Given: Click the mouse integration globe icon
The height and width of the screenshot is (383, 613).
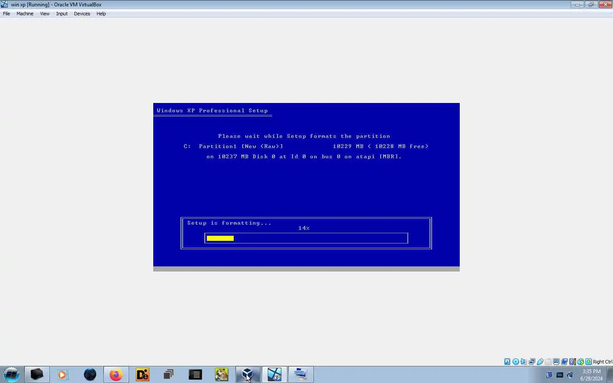Looking at the screenshot, I should (581, 362).
